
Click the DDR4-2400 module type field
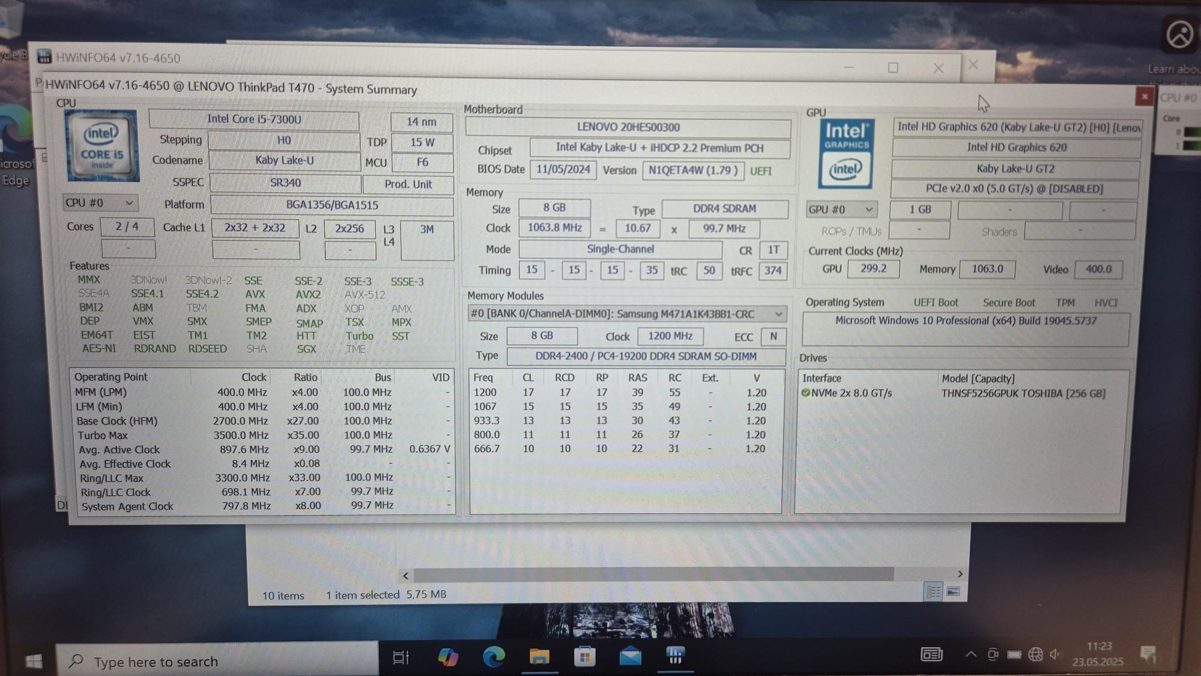pyautogui.click(x=646, y=356)
